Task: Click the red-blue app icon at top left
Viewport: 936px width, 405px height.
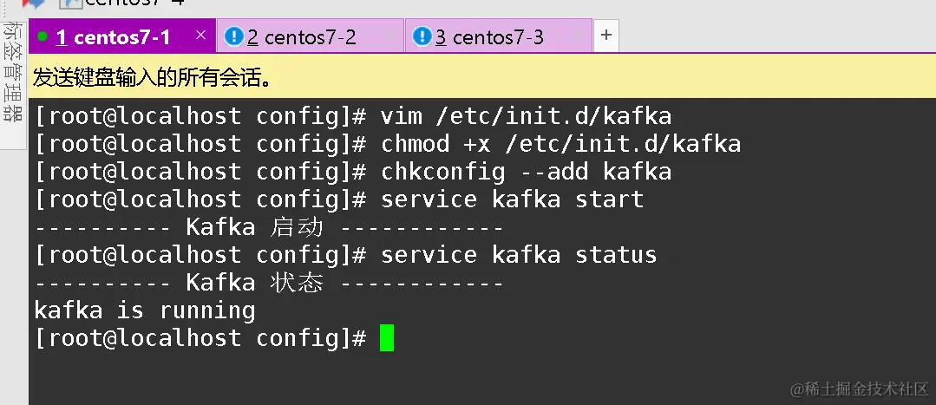Action: pos(34,3)
